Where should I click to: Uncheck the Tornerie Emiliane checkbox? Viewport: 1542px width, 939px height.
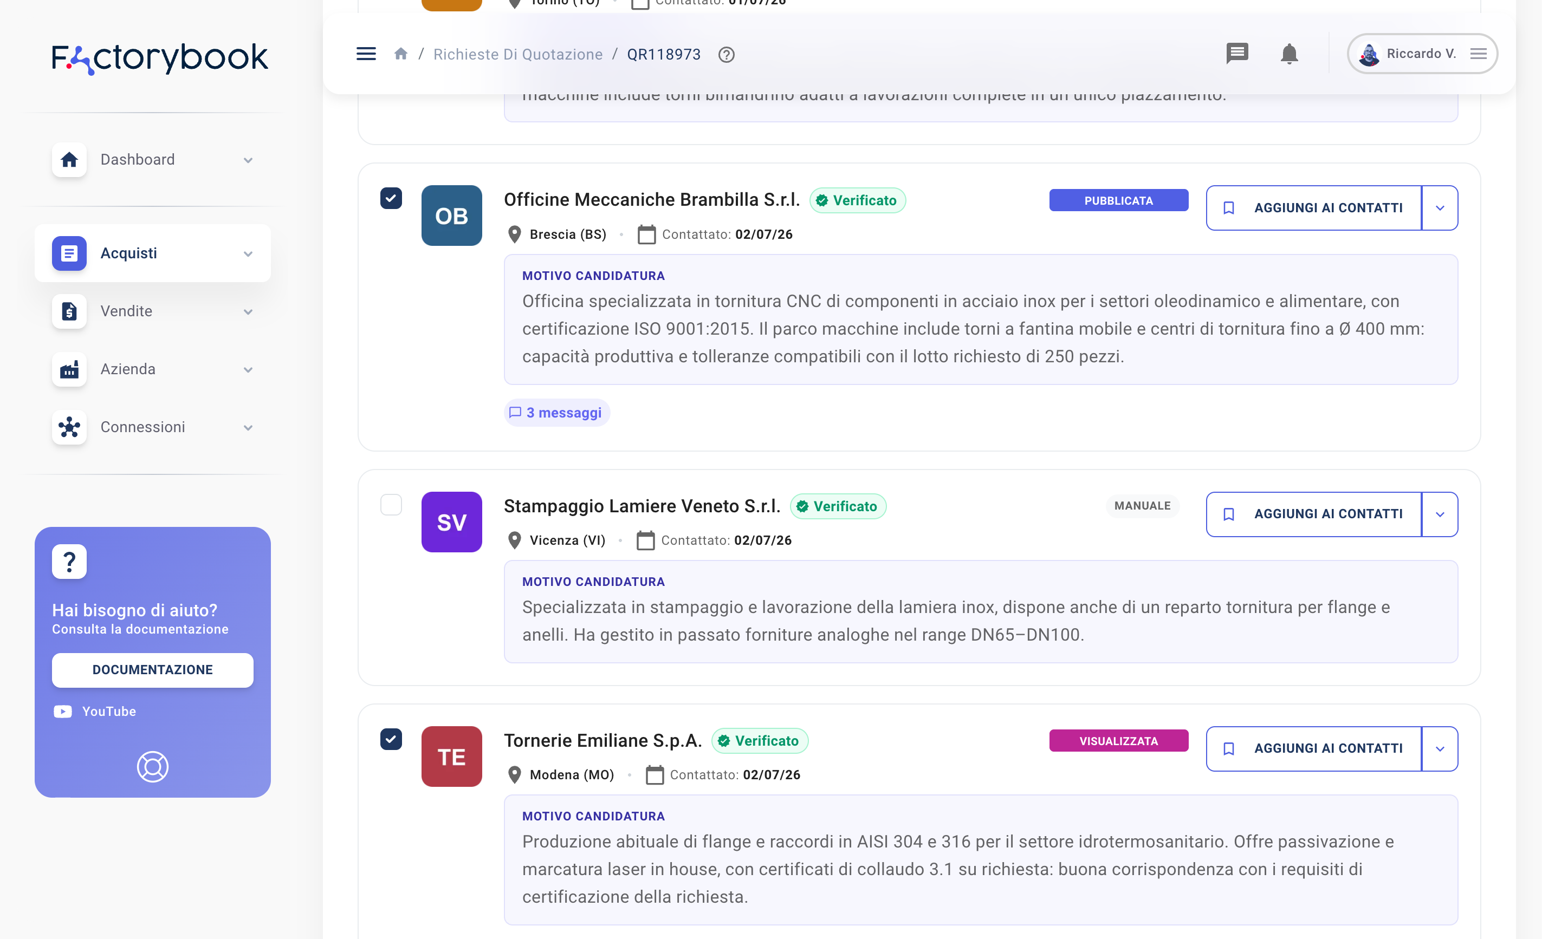pyautogui.click(x=391, y=739)
